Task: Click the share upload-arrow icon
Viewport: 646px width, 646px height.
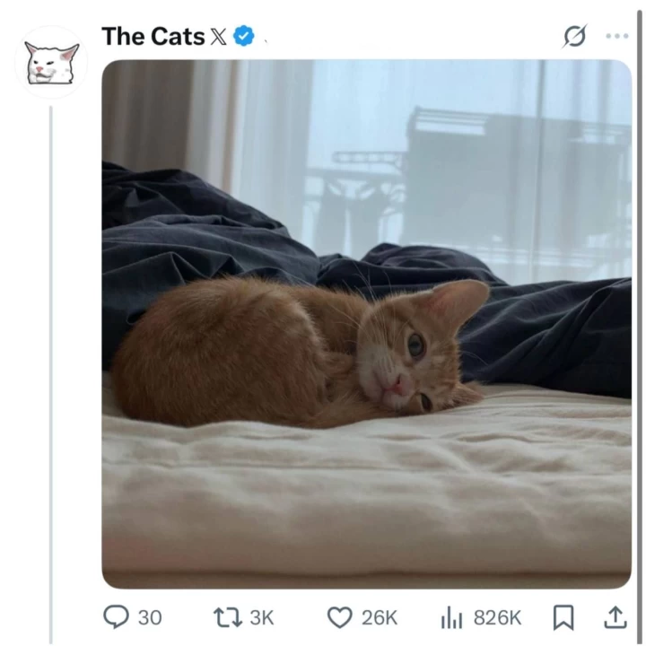Action: pos(615,616)
